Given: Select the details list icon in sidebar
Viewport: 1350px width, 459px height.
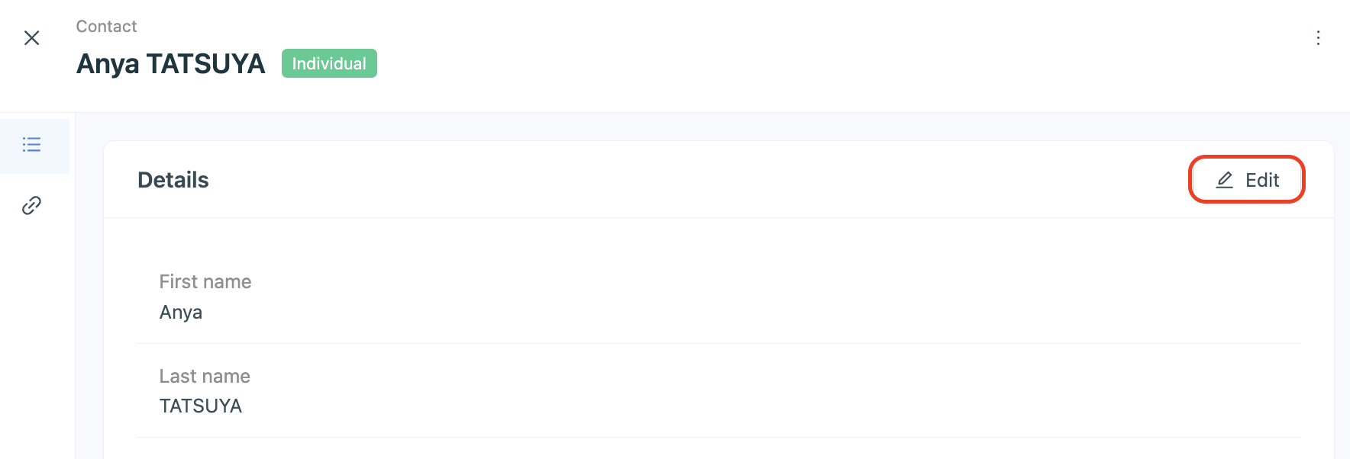Looking at the screenshot, I should point(31,145).
